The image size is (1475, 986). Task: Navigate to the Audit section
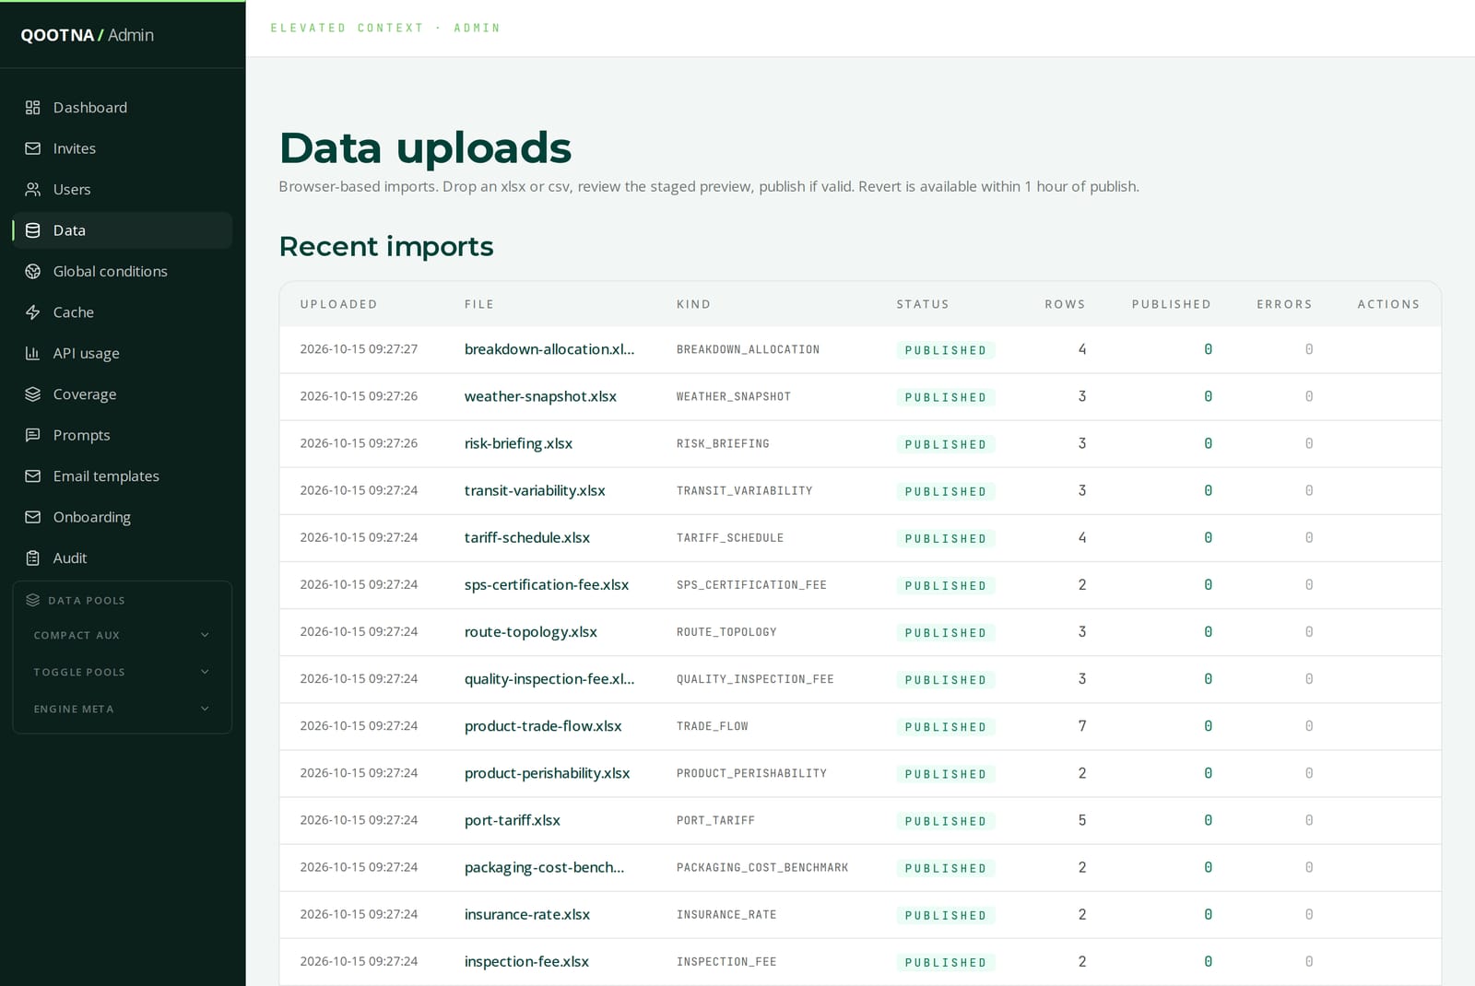[x=123, y=558]
